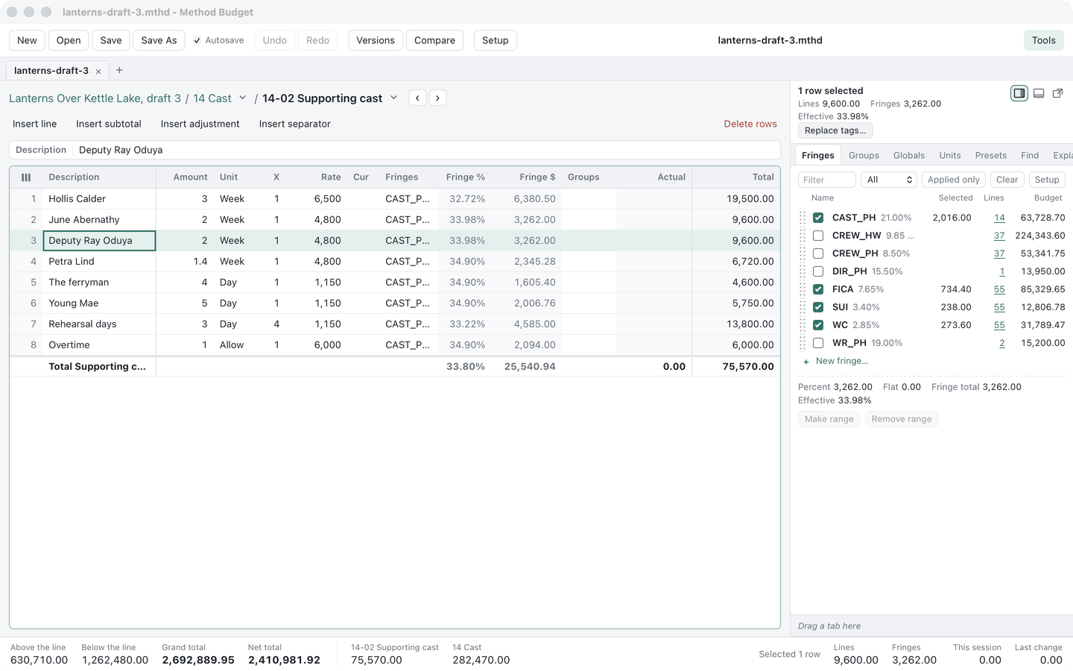The image size is (1073, 671).
Task: Click the drag handle beside the WR_PH fringe
Action: click(803, 343)
